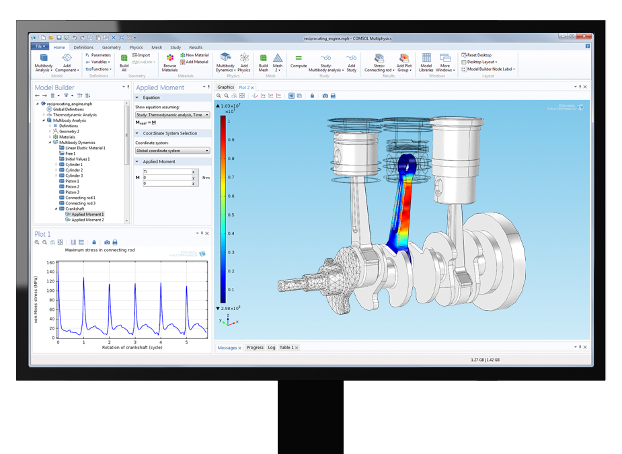Viewport: 622px width, 454px height.
Task: Click the Add Study ribbon icon
Action: click(x=352, y=63)
